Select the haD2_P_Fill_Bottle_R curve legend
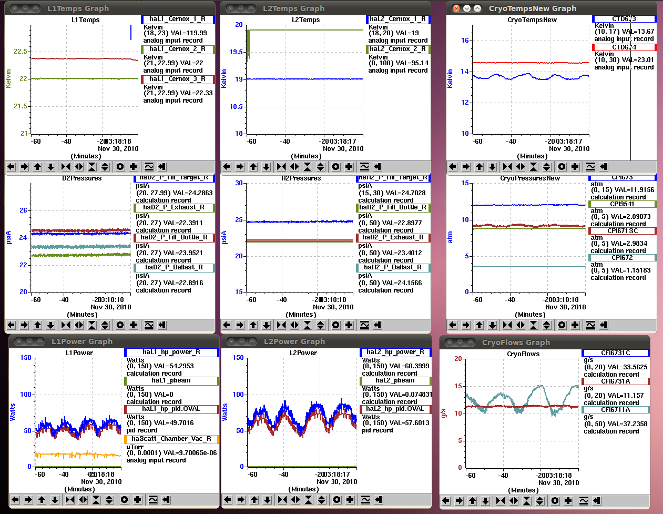Viewport: 663px width, 514px height. click(x=174, y=237)
